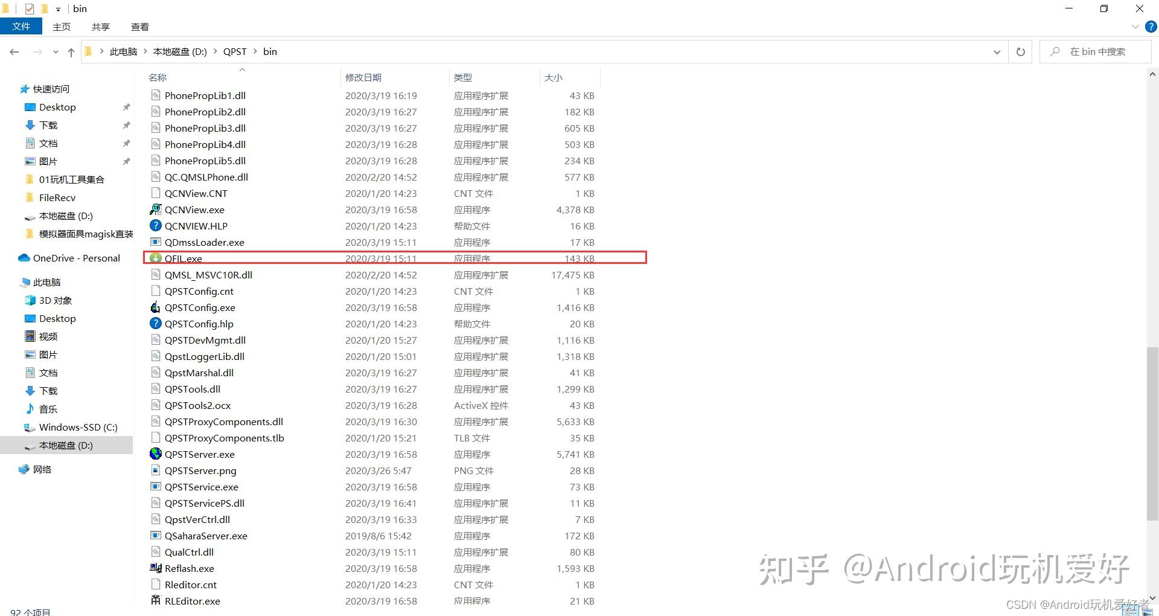Select the file QpstVerCtrl.dll
The height and width of the screenshot is (616, 1159).
197,519
